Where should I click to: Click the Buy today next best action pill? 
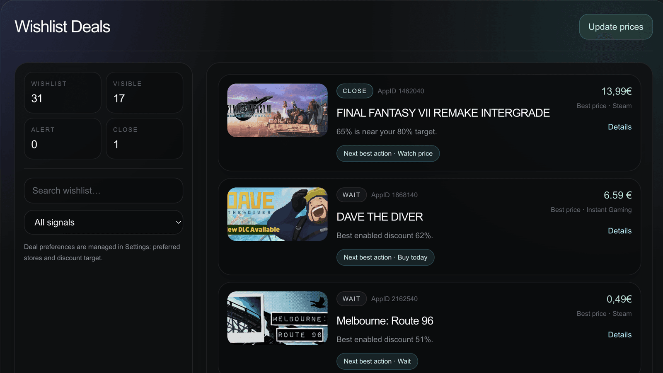tap(385, 257)
